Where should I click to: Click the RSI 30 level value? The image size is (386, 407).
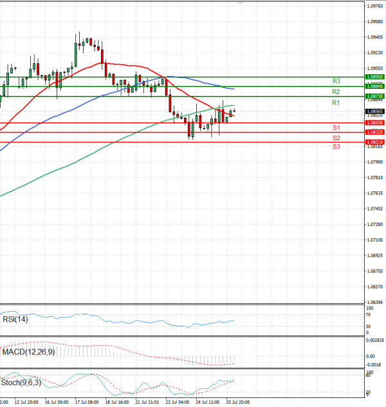[x=368, y=327]
